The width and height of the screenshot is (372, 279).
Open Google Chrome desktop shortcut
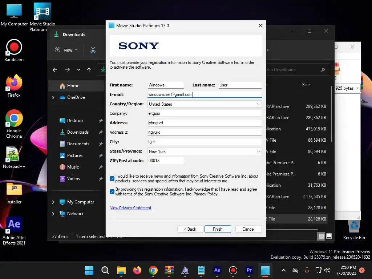click(x=14, y=124)
